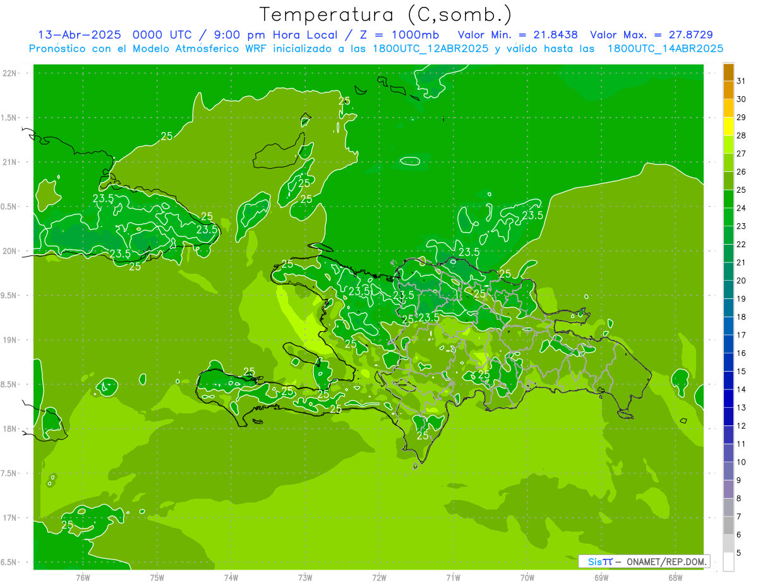Click 'Valor Max. = 27.8729' readout
Screen dimensions: 758x586
651,35
